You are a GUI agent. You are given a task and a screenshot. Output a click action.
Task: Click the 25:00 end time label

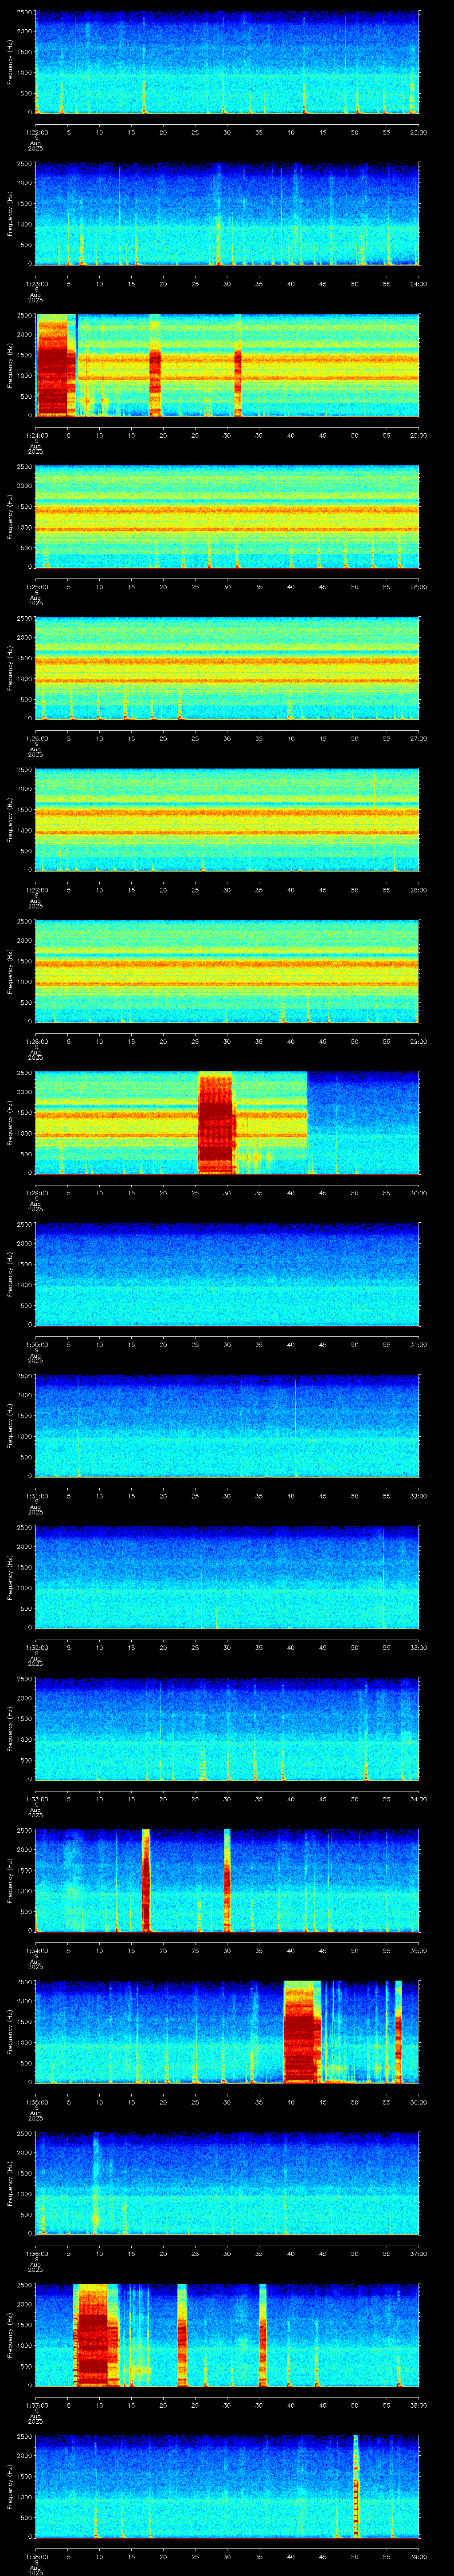[418, 435]
